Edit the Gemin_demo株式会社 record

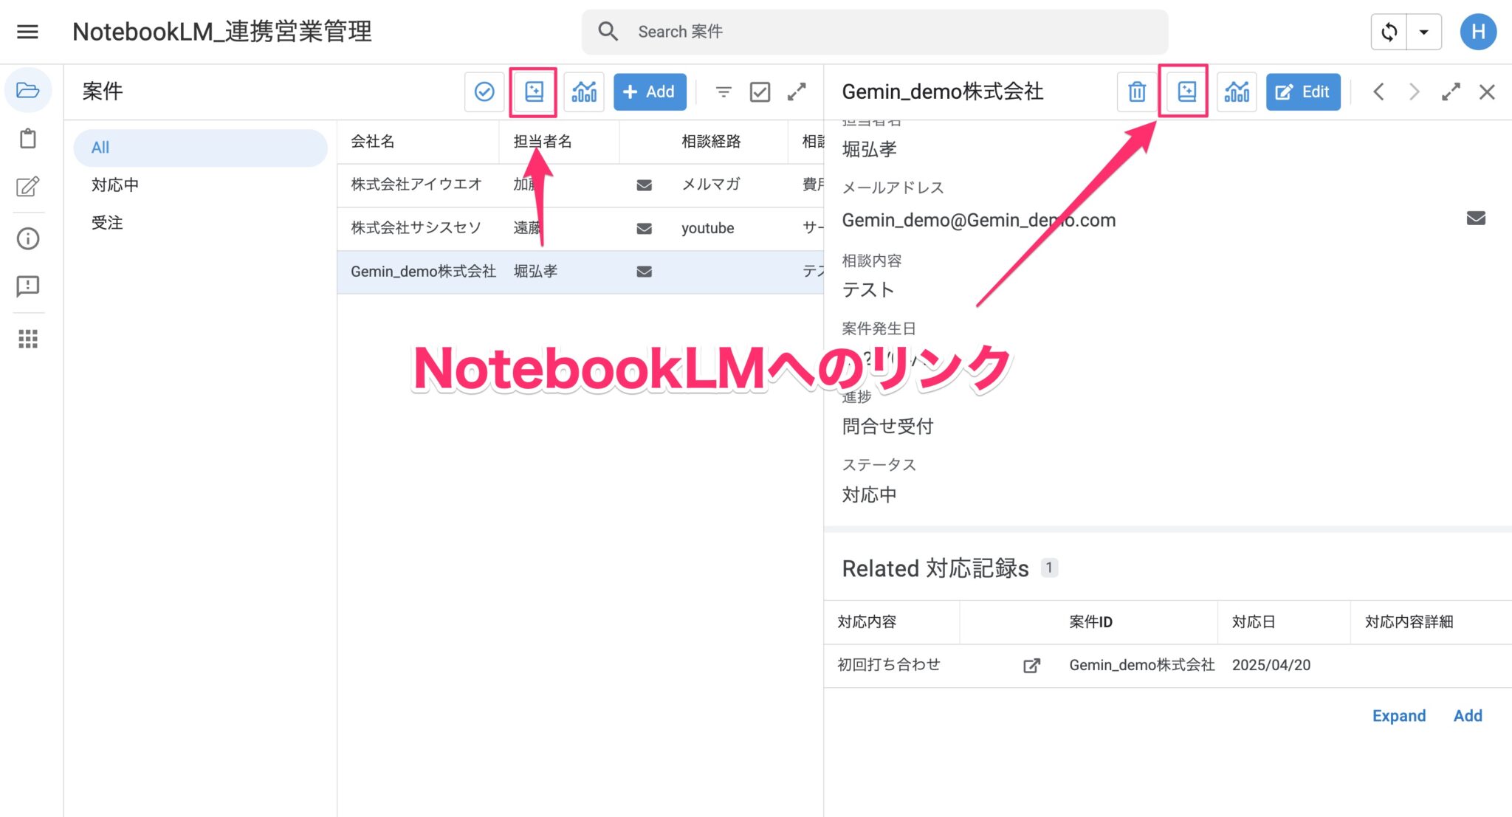(1302, 92)
